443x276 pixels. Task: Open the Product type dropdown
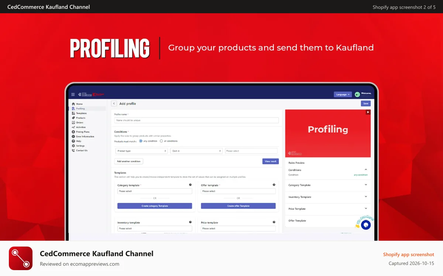point(142,151)
